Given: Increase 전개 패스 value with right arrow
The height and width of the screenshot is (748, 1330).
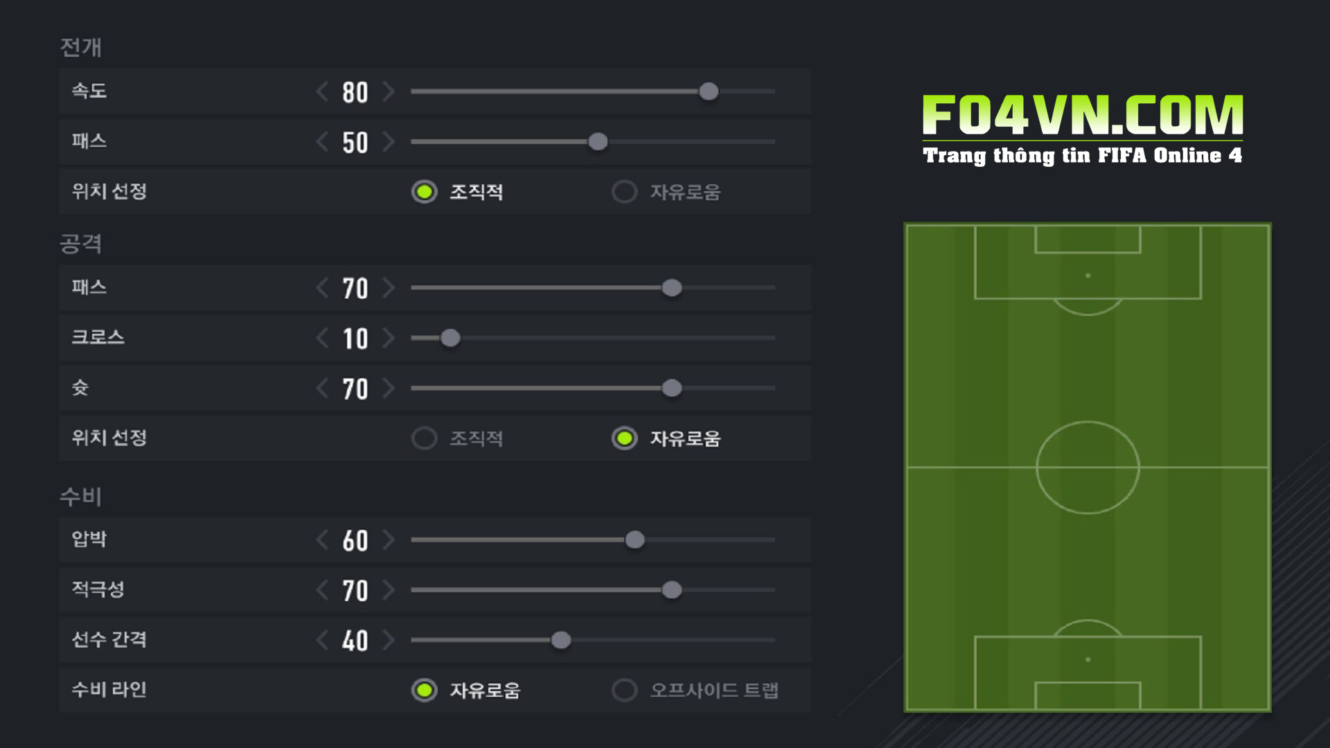Looking at the screenshot, I should pyautogui.click(x=389, y=142).
